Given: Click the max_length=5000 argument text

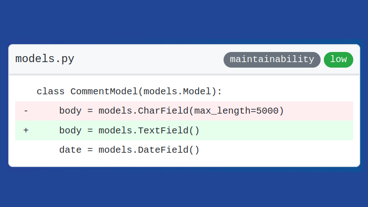Looking at the screenshot, I should (236, 111).
